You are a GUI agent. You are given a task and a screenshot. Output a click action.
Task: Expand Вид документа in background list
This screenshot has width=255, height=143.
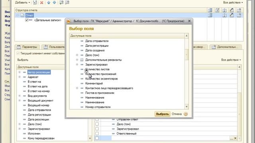tap(20, 96)
